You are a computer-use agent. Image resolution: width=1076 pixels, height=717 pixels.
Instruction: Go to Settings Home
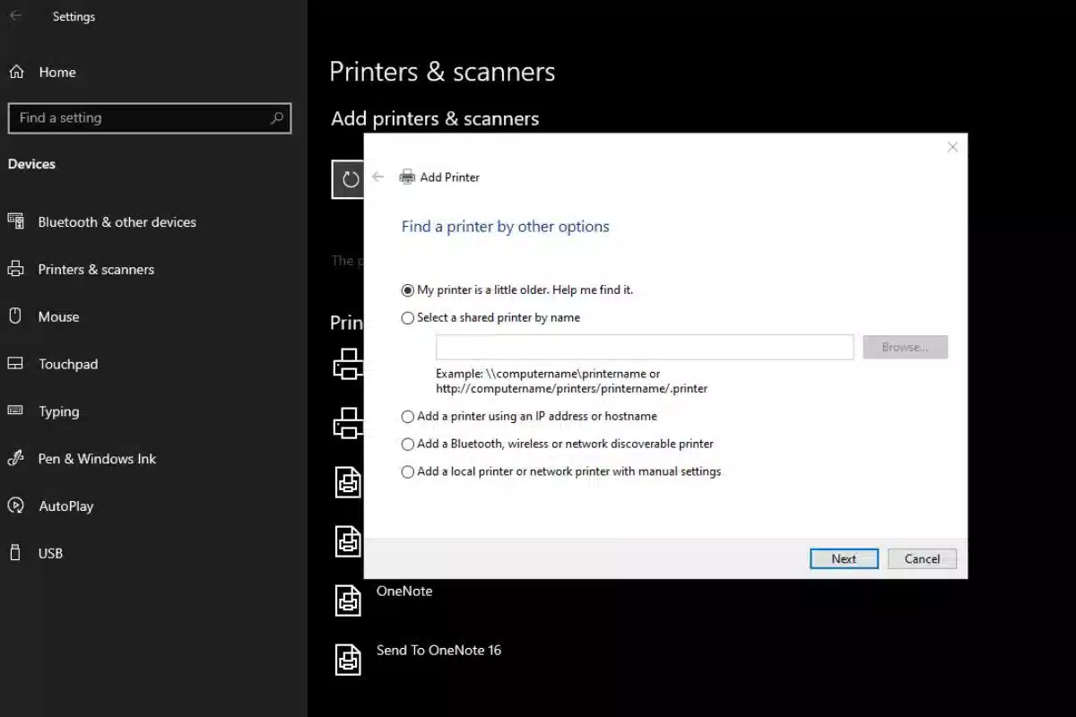(x=56, y=72)
